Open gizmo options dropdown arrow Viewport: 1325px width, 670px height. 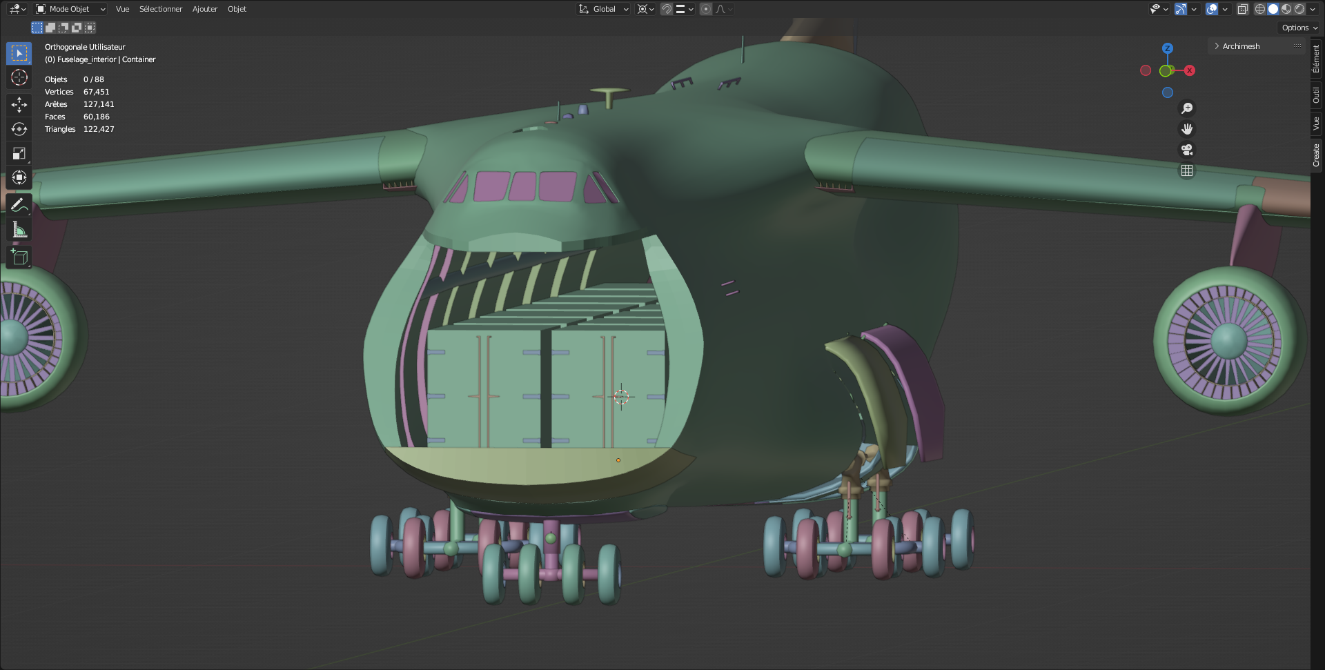click(x=1194, y=9)
